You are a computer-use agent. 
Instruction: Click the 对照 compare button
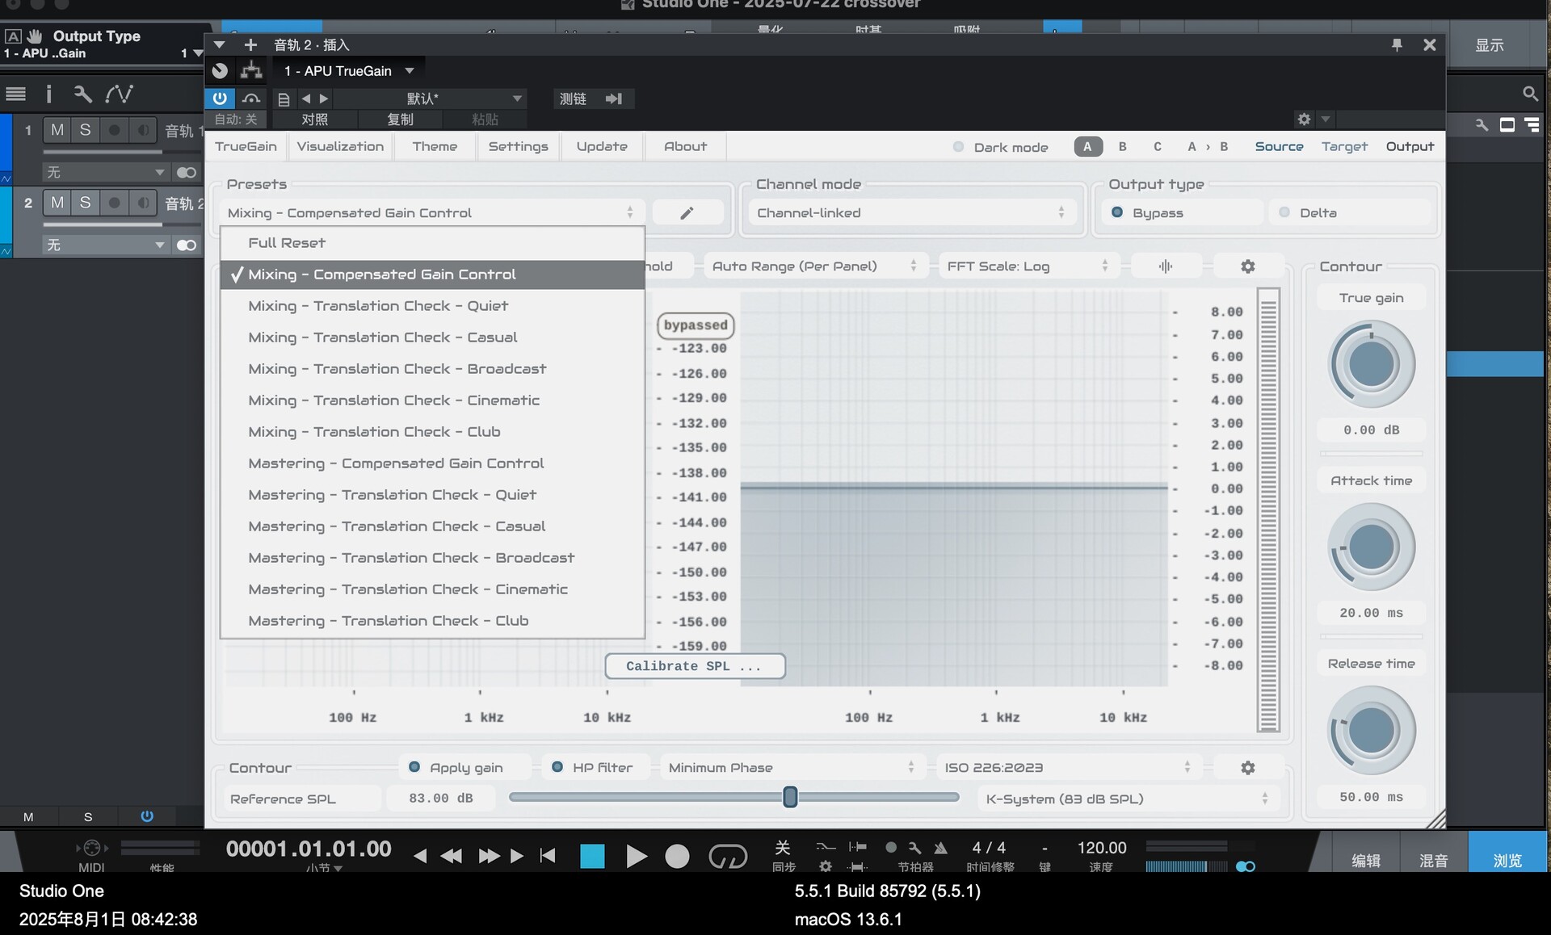click(x=315, y=119)
